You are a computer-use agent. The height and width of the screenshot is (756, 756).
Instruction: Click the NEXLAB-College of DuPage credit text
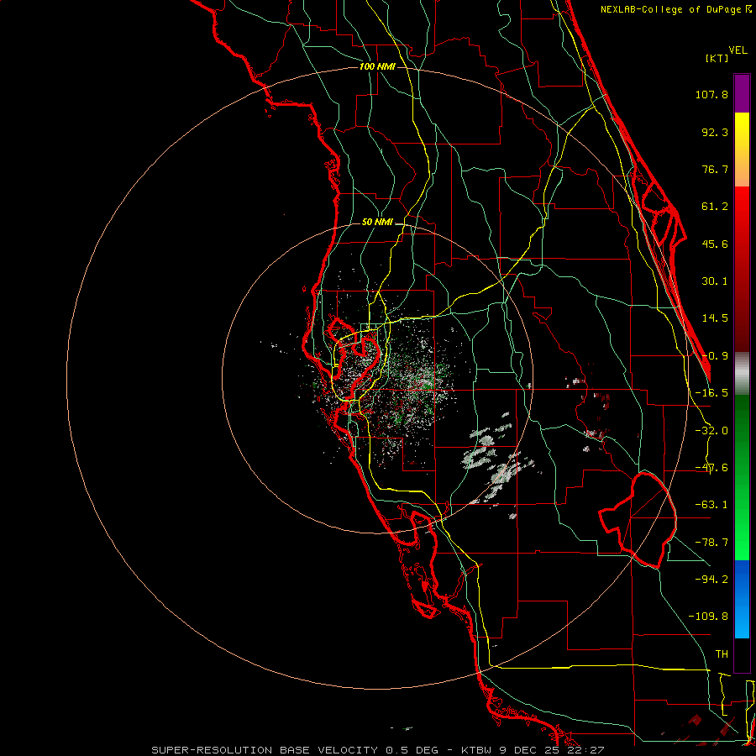point(670,9)
